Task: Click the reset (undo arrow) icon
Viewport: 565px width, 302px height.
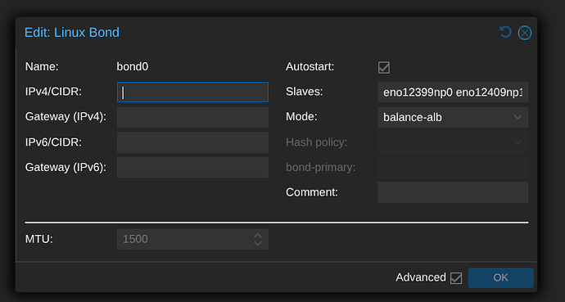Action: point(505,33)
